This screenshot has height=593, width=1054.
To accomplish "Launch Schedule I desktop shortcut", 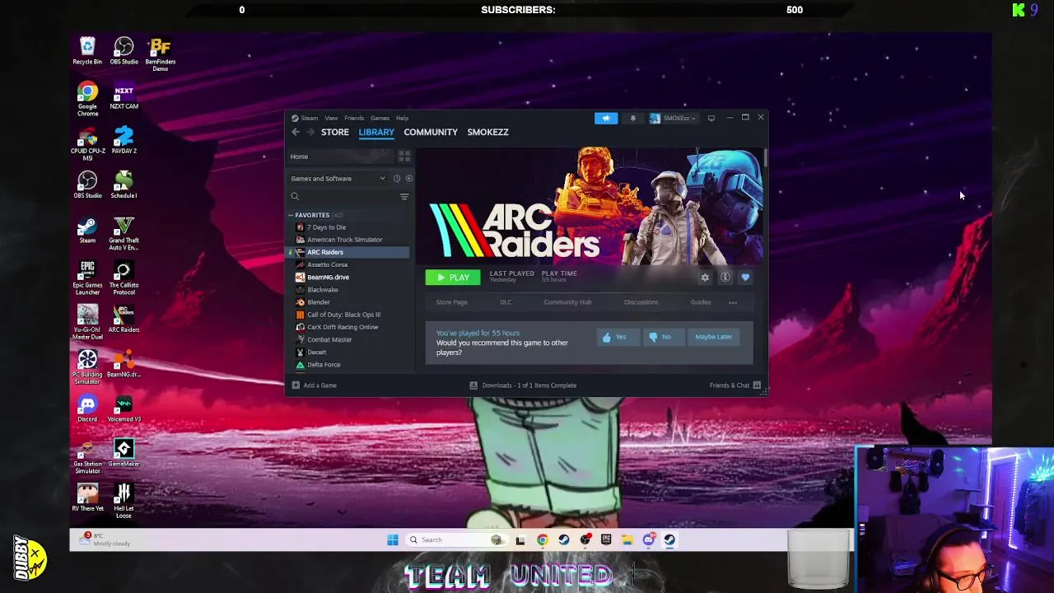I will point(124,184).
